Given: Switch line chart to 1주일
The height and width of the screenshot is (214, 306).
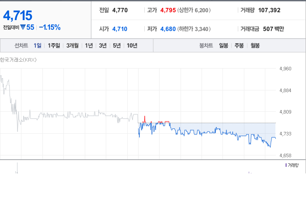Looking at the screenshot, I should [x=54, y=45].
